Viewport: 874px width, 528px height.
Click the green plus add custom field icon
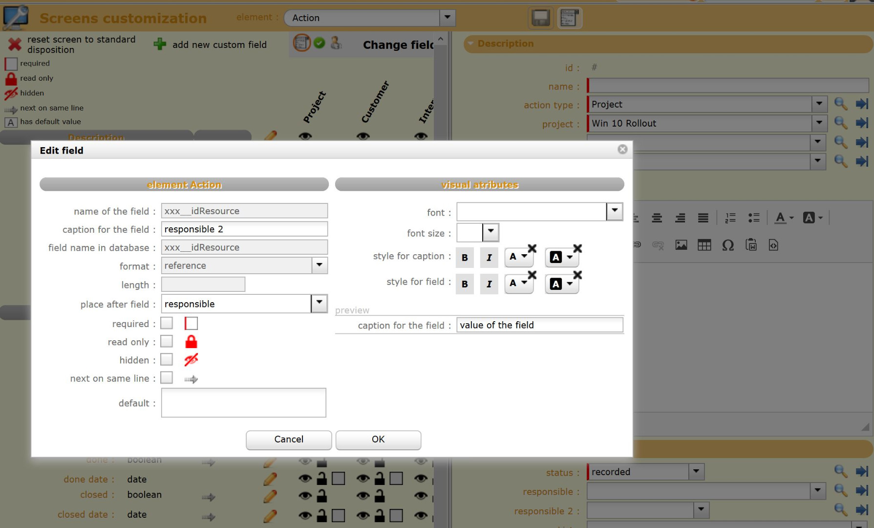click(160, 44)
